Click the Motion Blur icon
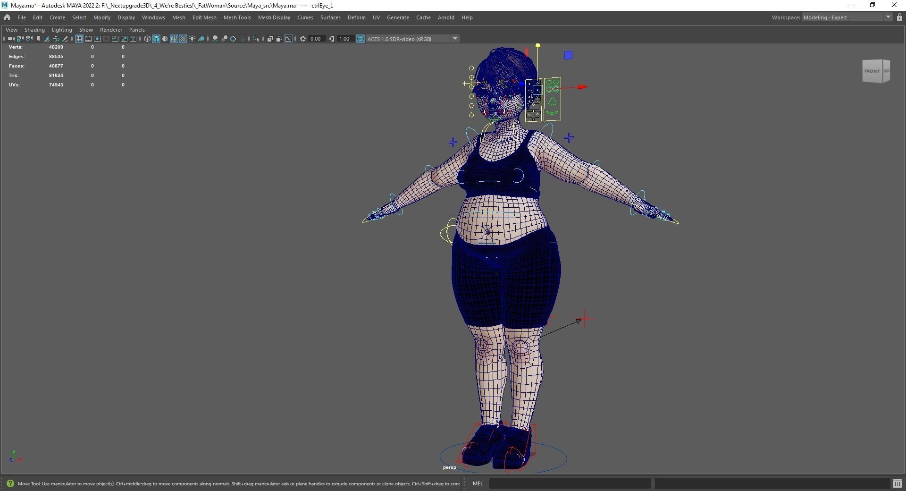Image resolution: width=906 pixels, height=491 pixels. point(225,39)
